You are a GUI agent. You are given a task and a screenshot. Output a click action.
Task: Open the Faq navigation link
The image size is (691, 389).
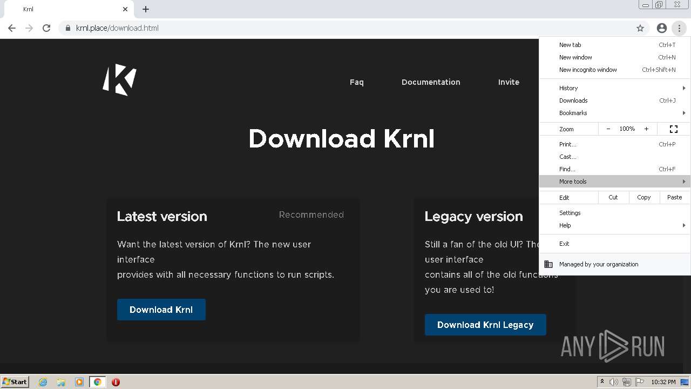pyautogui.click(x=357, y=82)
